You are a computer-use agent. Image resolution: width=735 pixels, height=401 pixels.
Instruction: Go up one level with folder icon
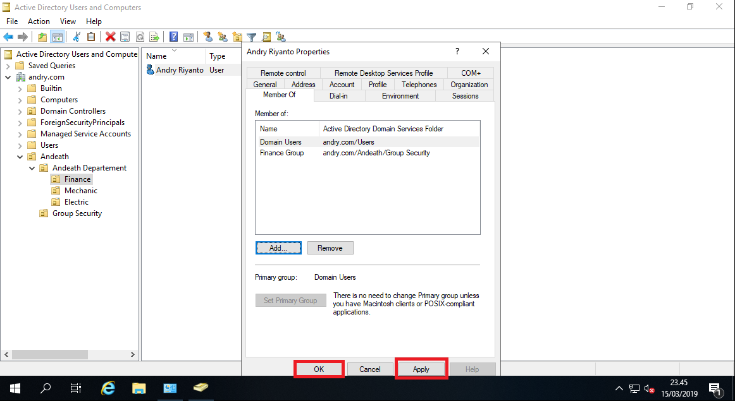(42, 37)
